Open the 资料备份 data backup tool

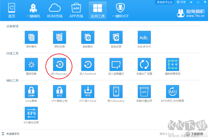31,37
